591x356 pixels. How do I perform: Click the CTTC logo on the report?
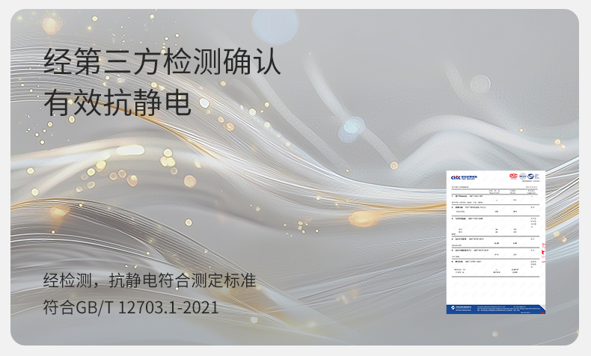(456, 177)
